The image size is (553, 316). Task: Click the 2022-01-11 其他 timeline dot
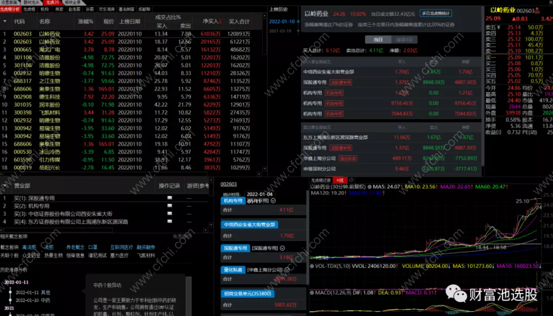point(10,292)
